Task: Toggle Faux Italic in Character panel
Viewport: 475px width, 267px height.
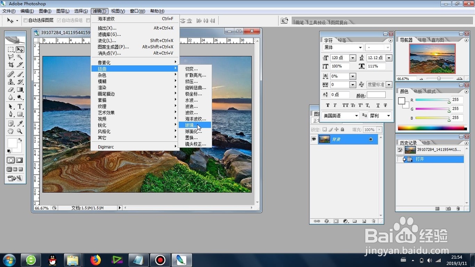Action: point(335,105)
